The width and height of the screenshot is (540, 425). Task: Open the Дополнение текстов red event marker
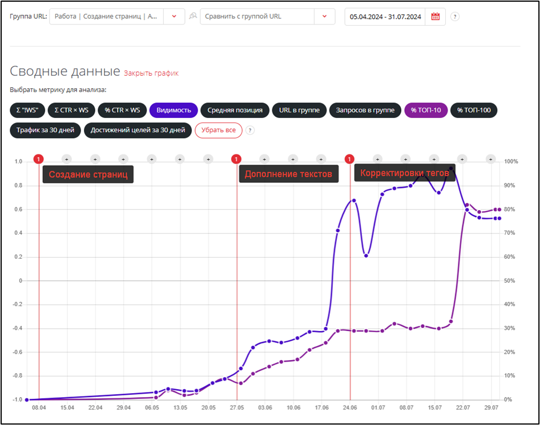[x=236, y=159]
